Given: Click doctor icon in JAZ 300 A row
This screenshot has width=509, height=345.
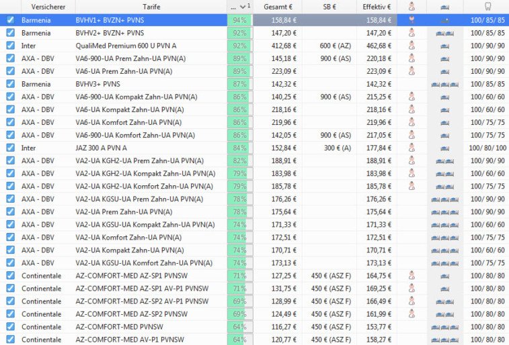Looking at the screenshot, I should 412,148.
